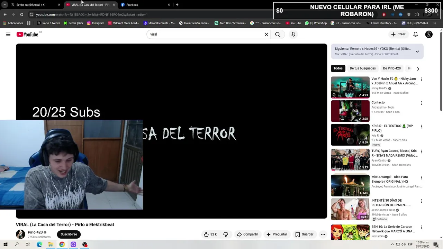Open options for Contacto video
The width and height of the screenshot is (443, 249).
click(x=422, y=103)
